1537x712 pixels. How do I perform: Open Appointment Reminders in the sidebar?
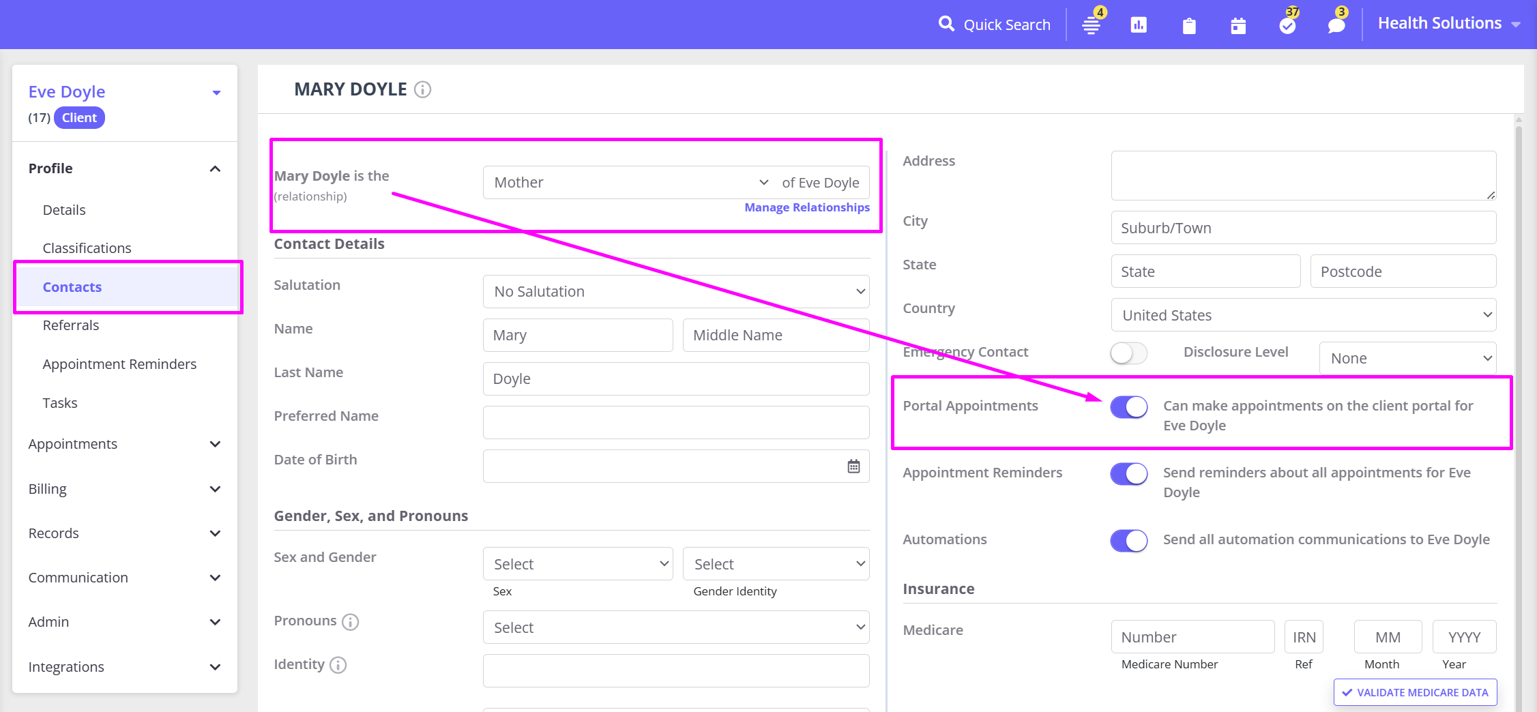pos(119,364)
